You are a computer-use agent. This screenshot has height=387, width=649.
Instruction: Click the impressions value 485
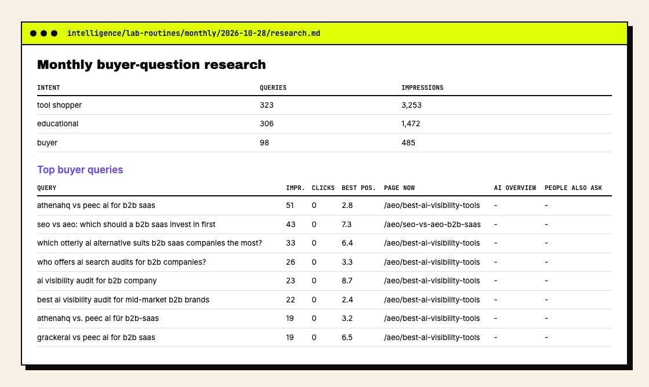(408, 143)
